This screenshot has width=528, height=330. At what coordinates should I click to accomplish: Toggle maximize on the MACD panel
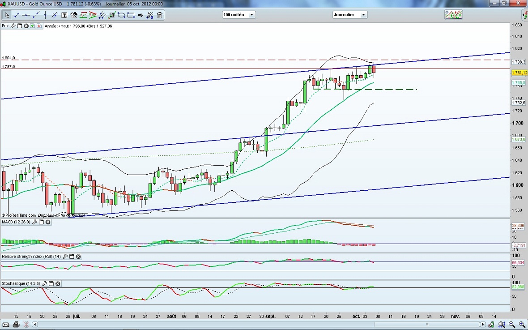coord(41,222)
